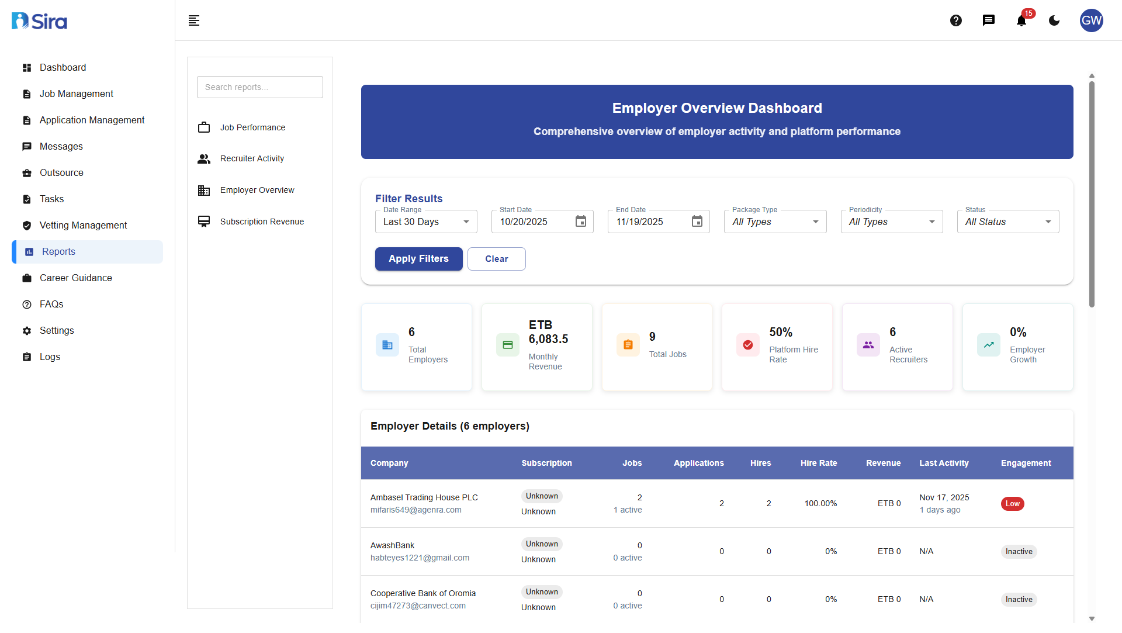Screen dimensions: 1122x633
Task: Select the Job Performance briefcase icon
Action: (x=204, y=127)
